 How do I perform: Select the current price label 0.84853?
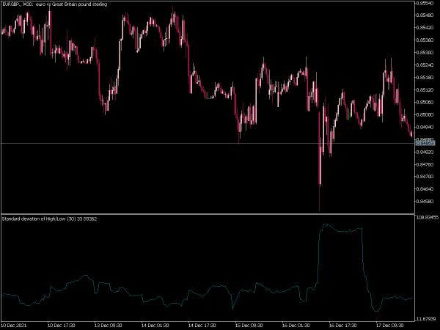coord(425,144)
